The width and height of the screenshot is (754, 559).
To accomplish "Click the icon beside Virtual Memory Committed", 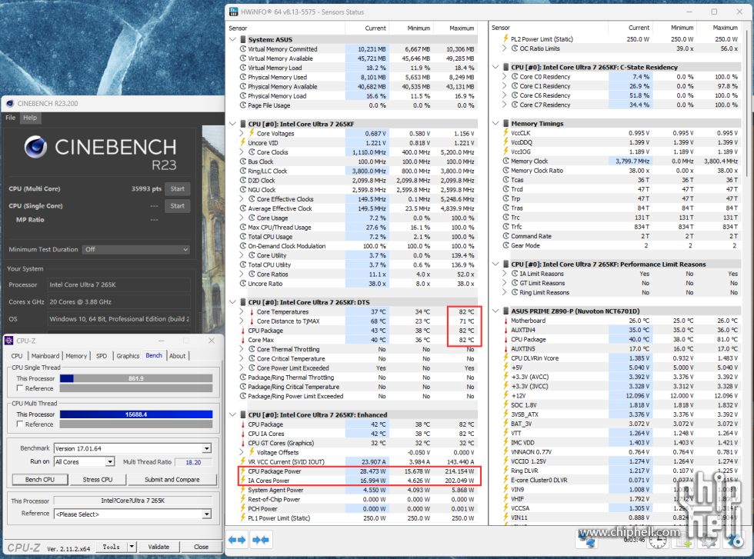I will 243,49.
